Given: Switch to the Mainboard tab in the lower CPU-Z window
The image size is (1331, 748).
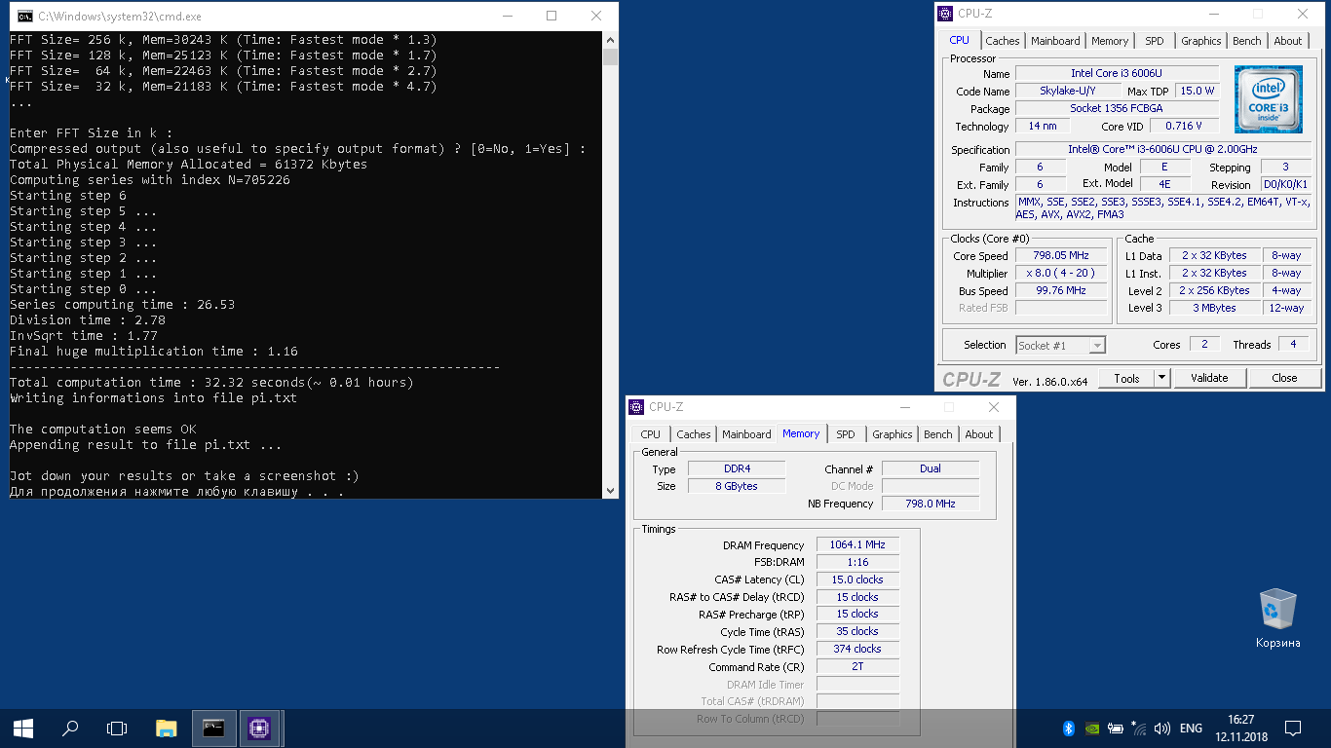Looking at the screenshot, I should tap(746, 434).
